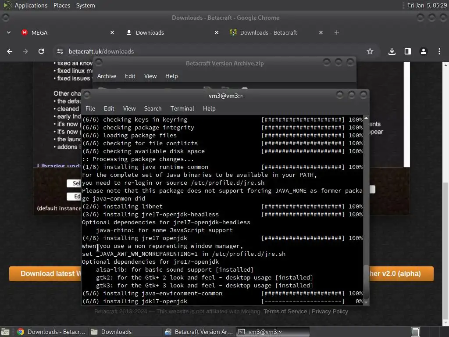This screenshot has height=337, width=449.
Task: Open the Terminal menu in terminal
Action: tap(182, 109)
